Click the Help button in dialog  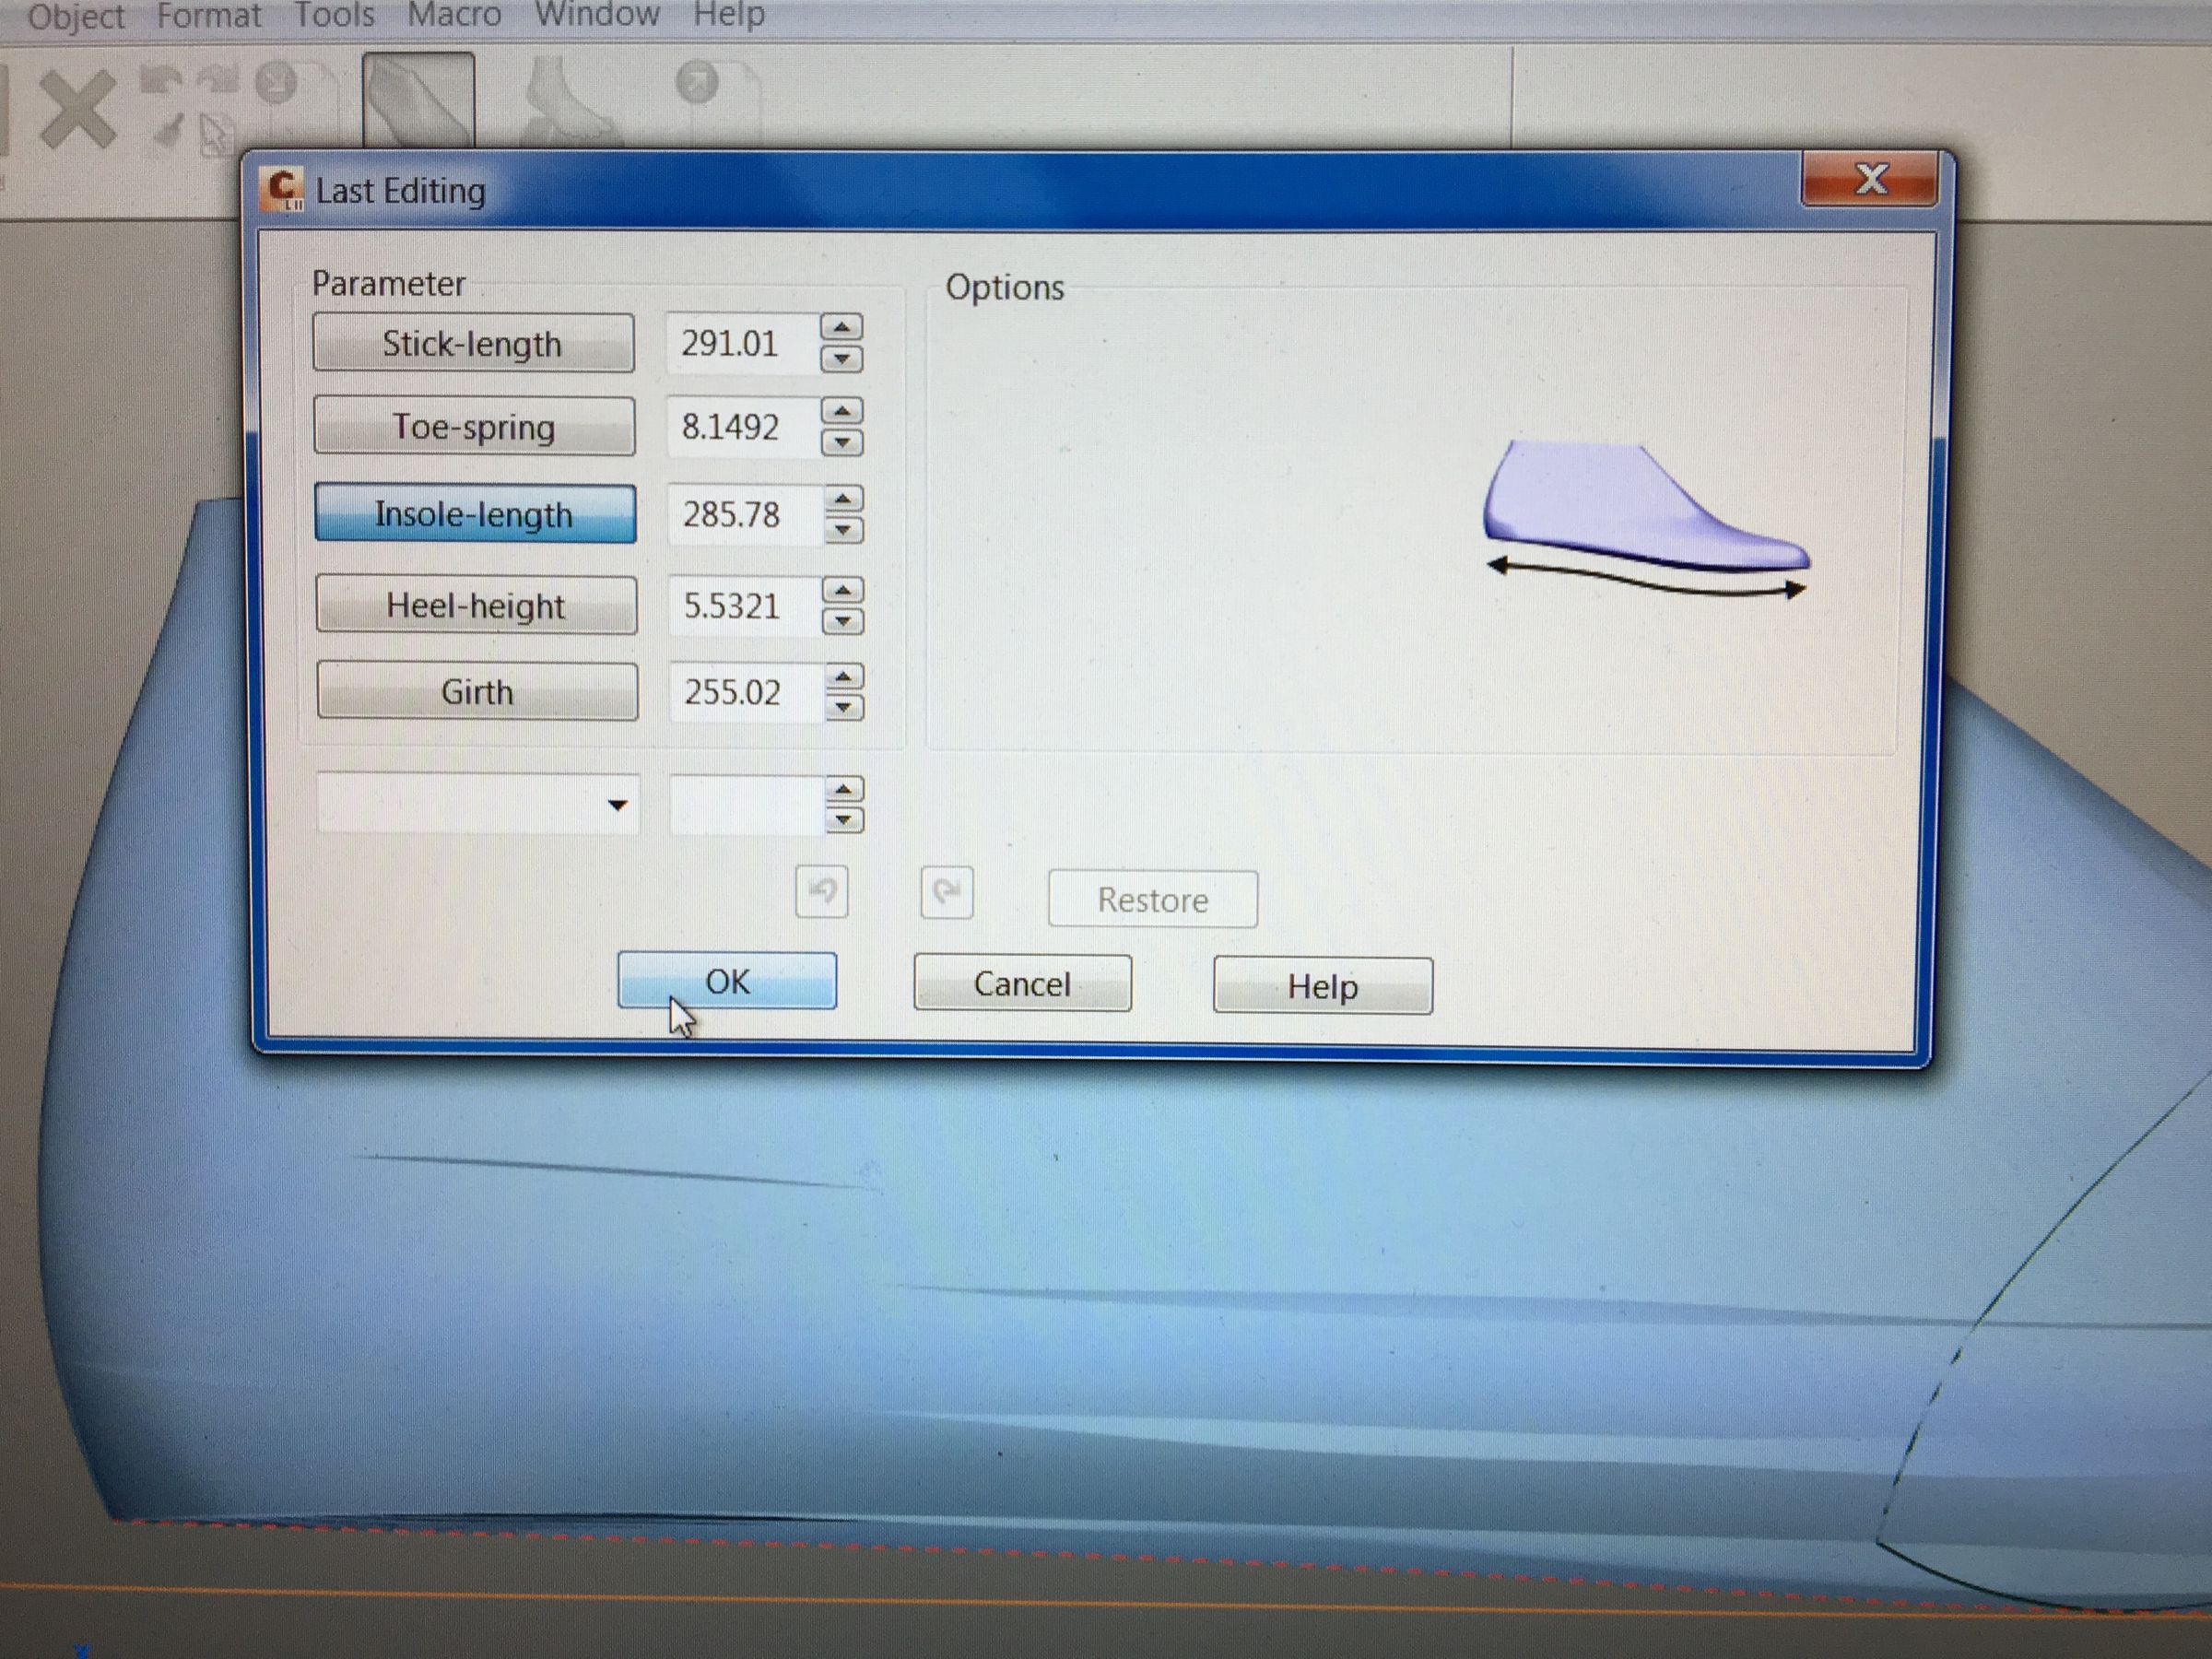click(x=1322, y=987)
